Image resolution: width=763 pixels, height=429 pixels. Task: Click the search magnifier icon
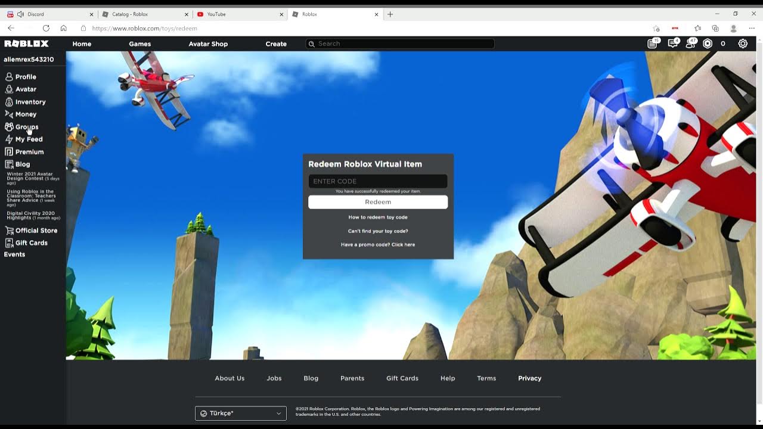point(311,44)
